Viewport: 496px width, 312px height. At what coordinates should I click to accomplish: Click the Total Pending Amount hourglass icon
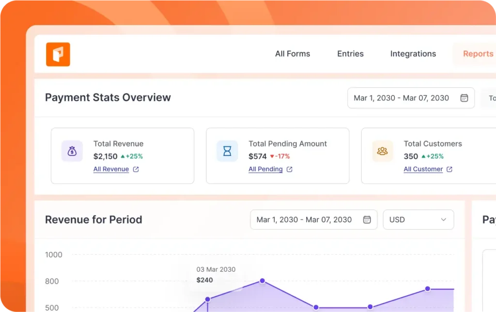tap(227, 151)
